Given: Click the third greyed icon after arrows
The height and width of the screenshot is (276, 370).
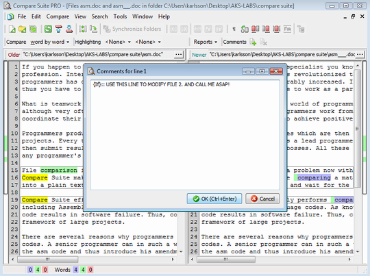Looking at the screenshot, I should (219, 29).
